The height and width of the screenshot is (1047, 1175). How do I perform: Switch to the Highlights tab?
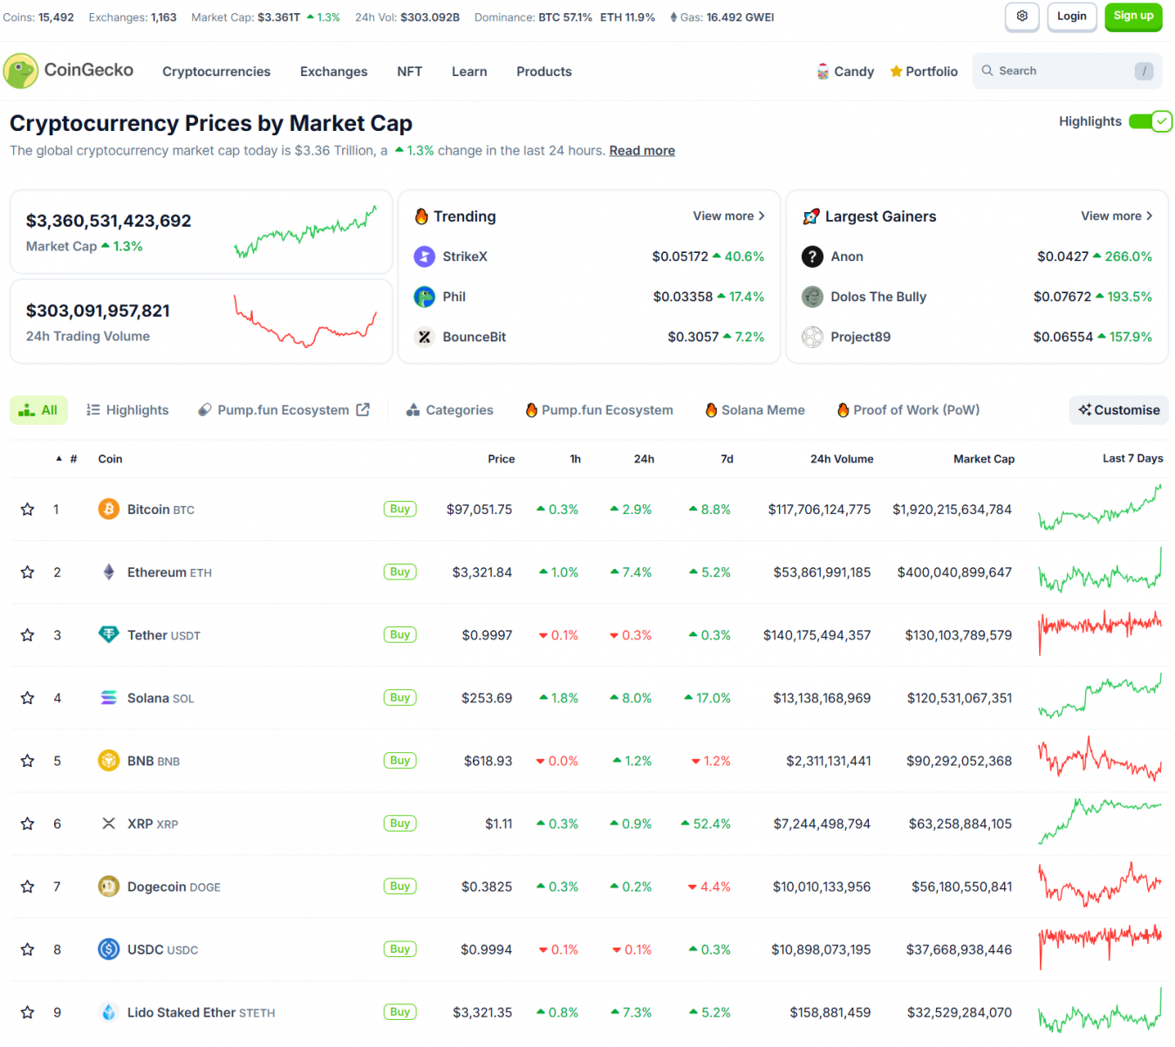click(x=127, y=410)
